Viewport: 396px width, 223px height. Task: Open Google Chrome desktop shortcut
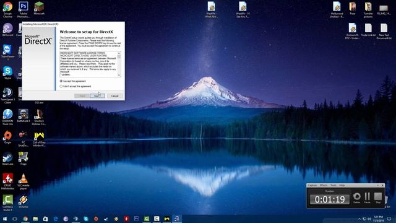click(x=8, y=10)
